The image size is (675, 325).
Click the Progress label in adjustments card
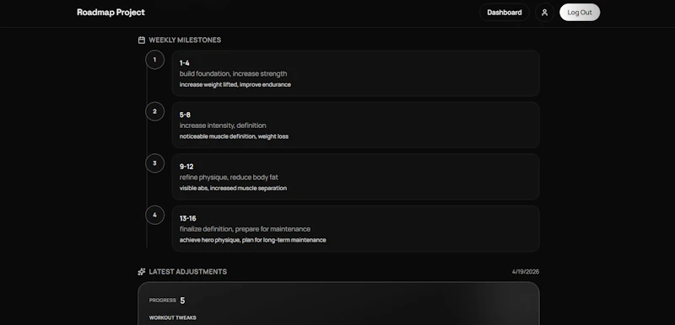pyautogui.click(x=162, y=300)
